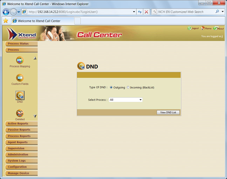Image resolution: width=227 pixels, height=179 pixels.
Task: Open the Custom Fields icon
Action: pyautogui.click(x=20, y=78)
